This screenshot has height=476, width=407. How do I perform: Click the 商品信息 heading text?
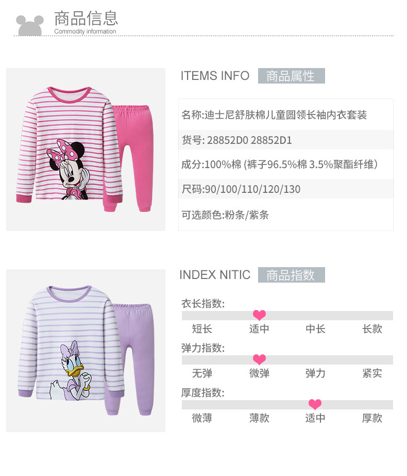pyautogui.click(x=86, y=18)
